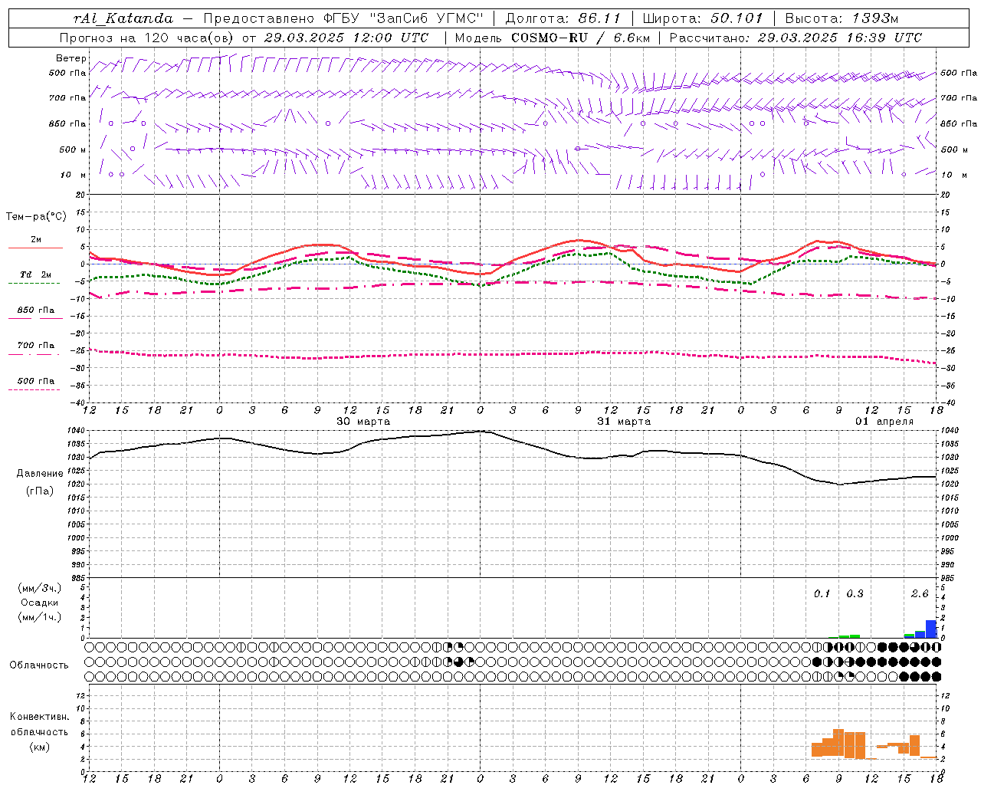Select the "Долгота: 86.11" header field
Image resolution: width=981 pixels, height=785 pixels.
[563, 18]
